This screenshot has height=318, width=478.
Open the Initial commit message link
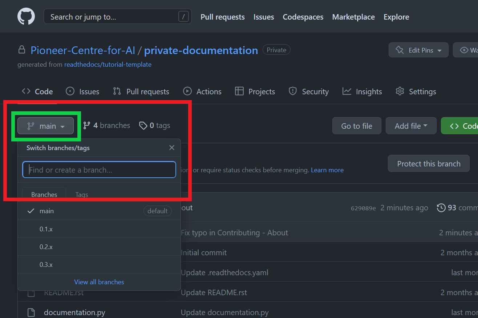point(204,253)
